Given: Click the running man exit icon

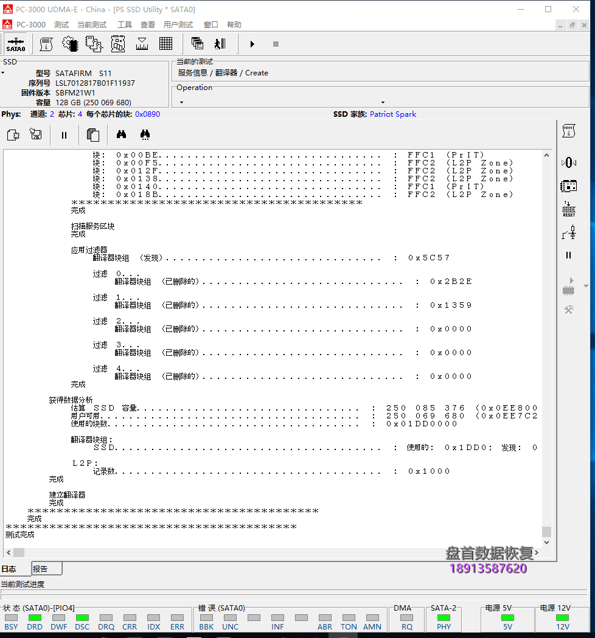Looking at the screenshot, I should tap(220, 44).
